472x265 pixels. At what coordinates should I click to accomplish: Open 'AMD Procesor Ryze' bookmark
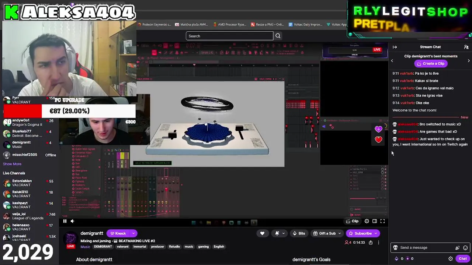[230, 25]
